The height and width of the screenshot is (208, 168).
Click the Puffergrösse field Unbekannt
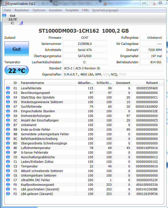pyautogui.click(x=152, y=38)
